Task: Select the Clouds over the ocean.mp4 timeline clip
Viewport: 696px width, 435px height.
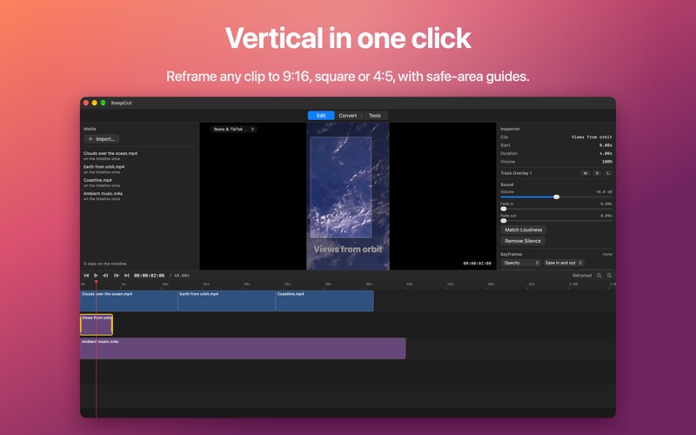Action: (129, 301)
